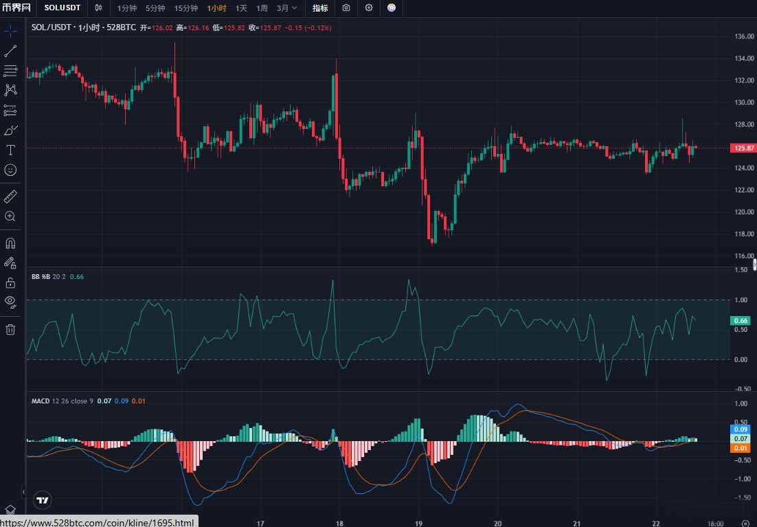757x527 pixels.
Task: Collapse the left drawing toolbar arrow
Action: (23, 492)
